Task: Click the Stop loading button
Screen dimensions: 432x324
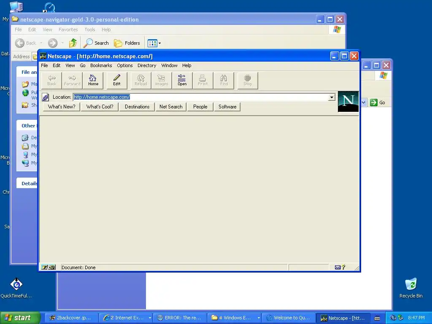Action: click(248, 81)
